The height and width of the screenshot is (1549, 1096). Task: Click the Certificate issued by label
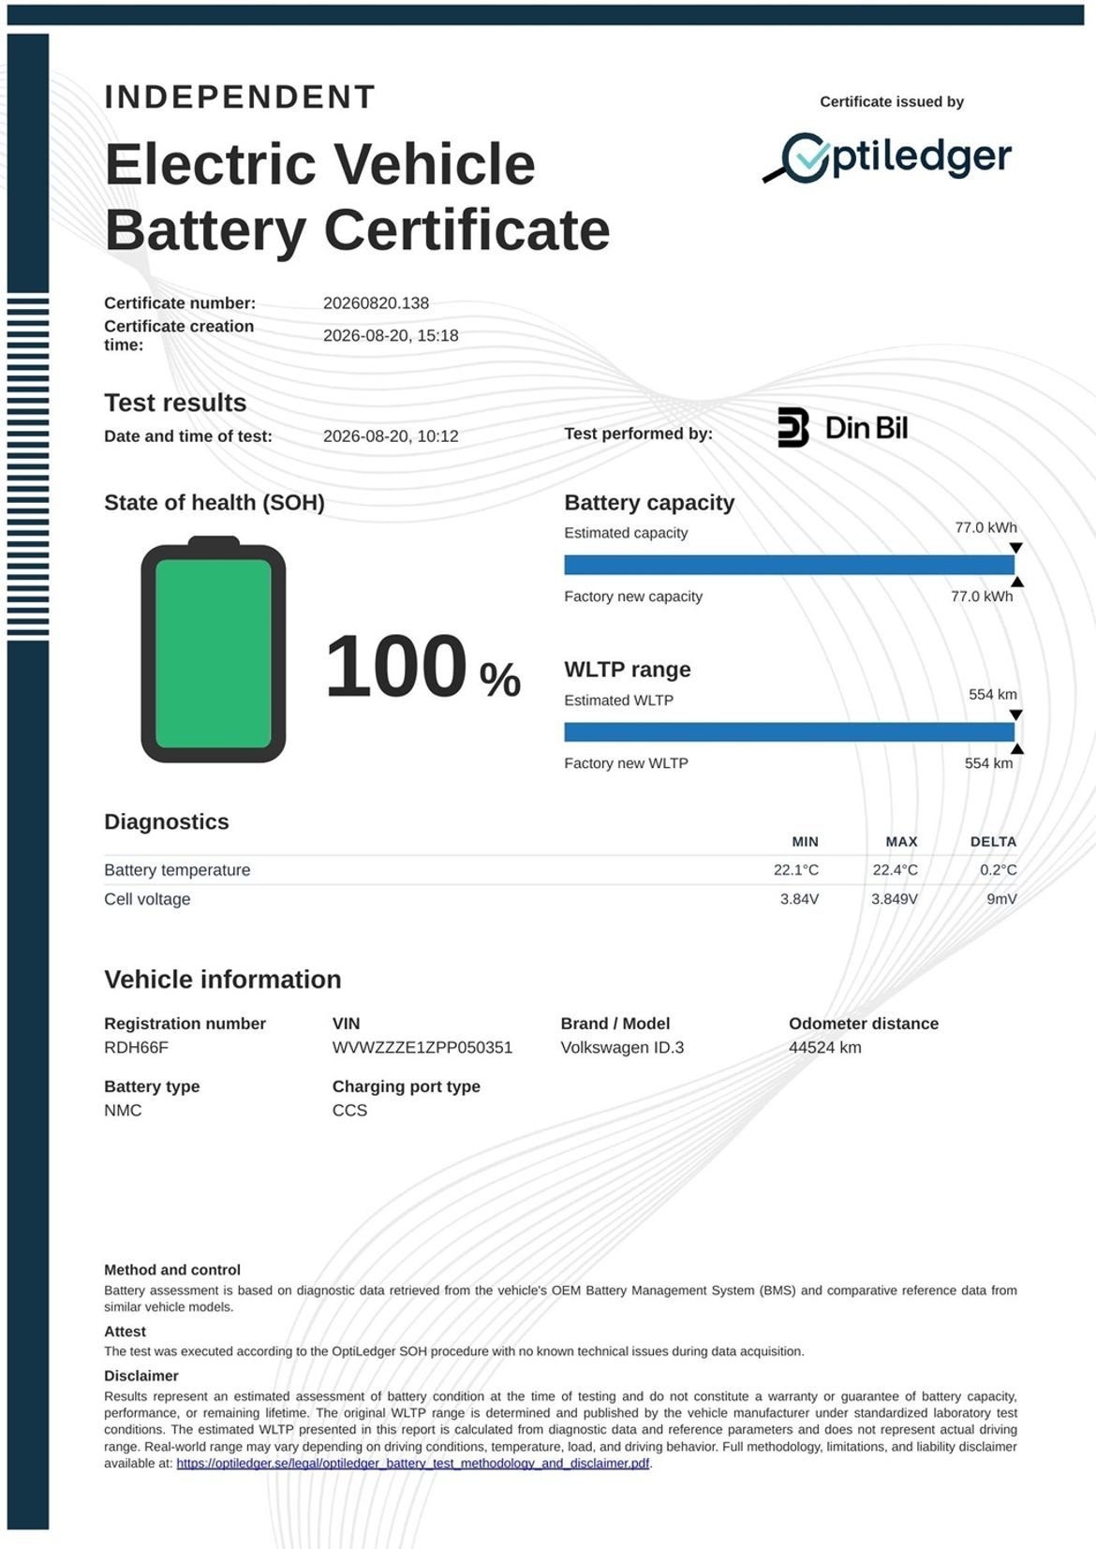pyautogui.click(x=892, y=102)
